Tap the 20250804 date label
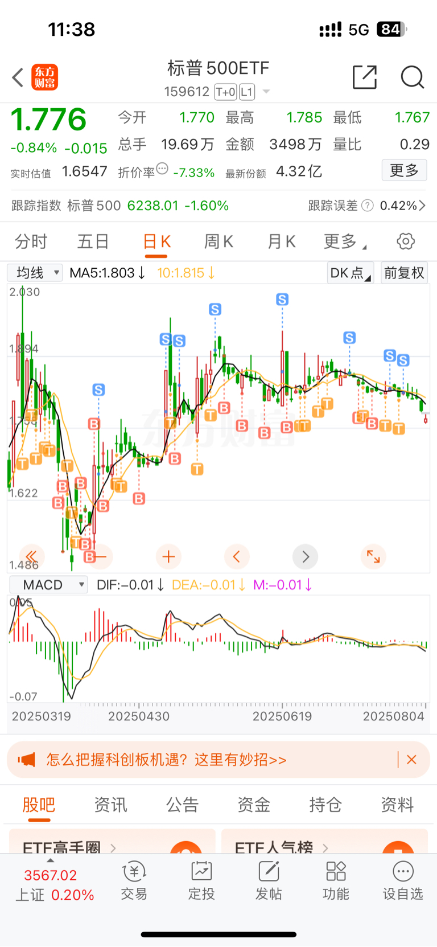Screen dimensions: 437x947 [394, 716]
